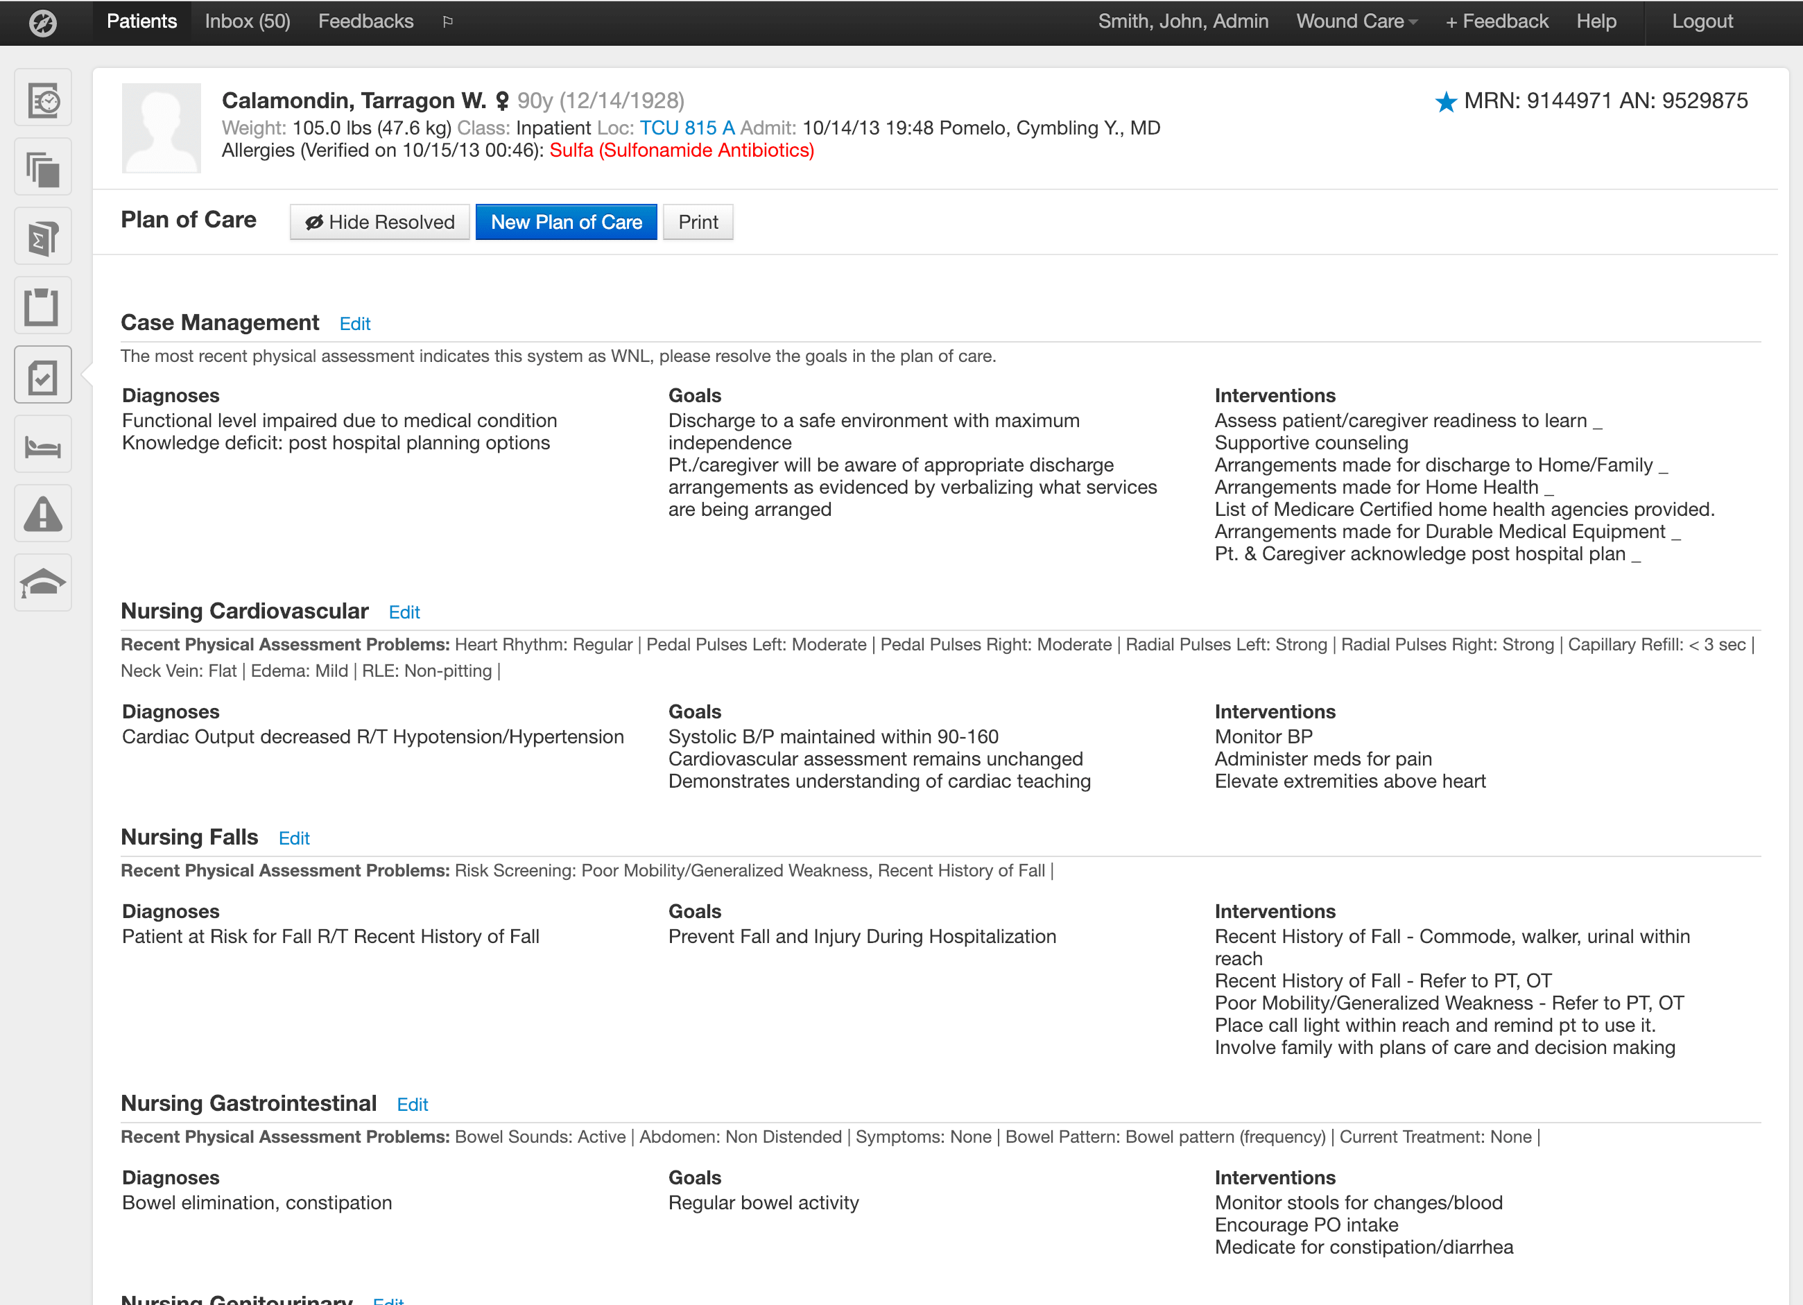Expand the Wound Care dropdown

click(1356, 21)
